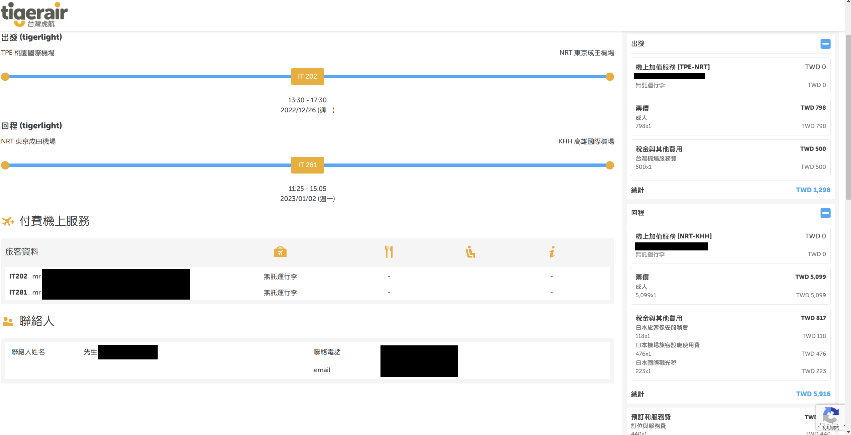Click the IT202 passenger row label
The image size is (851, 435).
coord(18,276)
